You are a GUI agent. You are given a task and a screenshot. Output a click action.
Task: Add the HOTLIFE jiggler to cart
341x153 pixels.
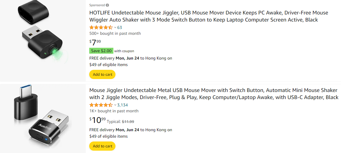(x=102, y=75)
